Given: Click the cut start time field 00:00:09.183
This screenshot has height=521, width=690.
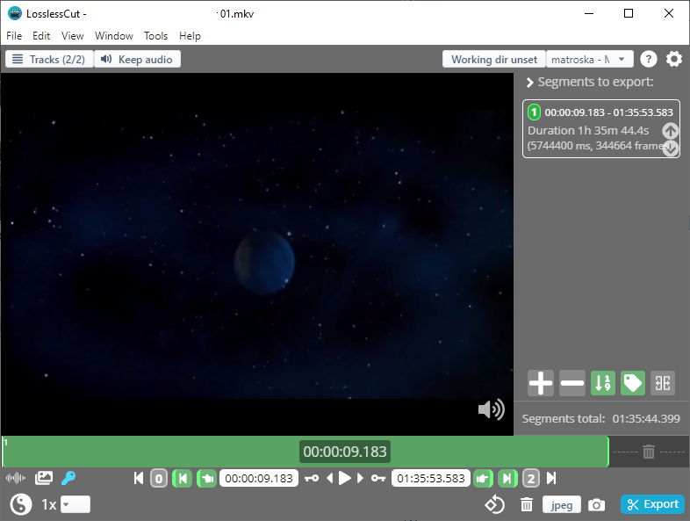Looking at the screenshot, I should click(258, 478).
